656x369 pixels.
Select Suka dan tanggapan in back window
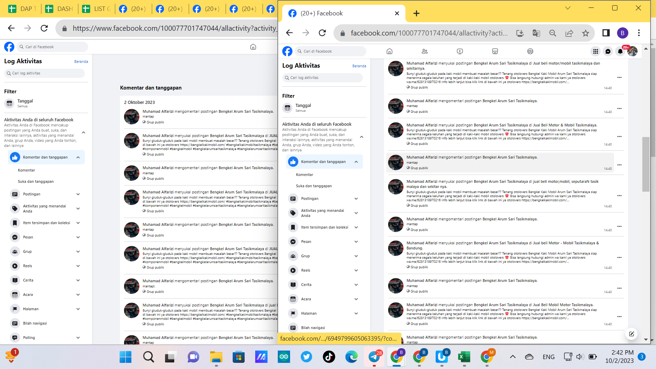(36, 181)
